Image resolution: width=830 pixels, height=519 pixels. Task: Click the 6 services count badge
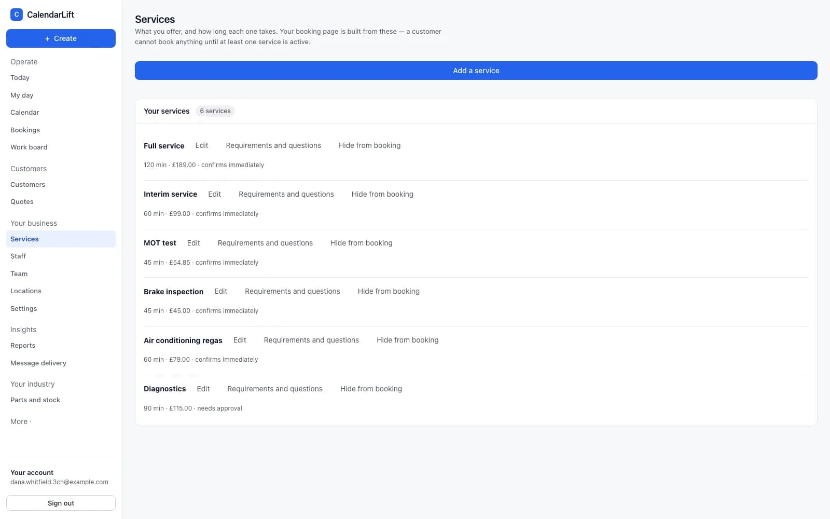215,111
